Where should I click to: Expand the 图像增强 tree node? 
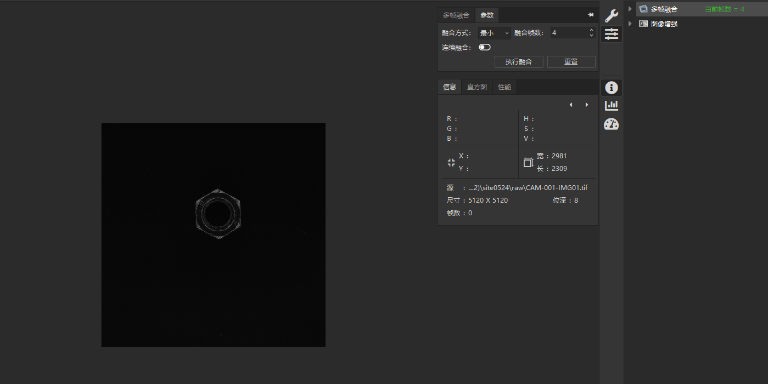(630, 24)
